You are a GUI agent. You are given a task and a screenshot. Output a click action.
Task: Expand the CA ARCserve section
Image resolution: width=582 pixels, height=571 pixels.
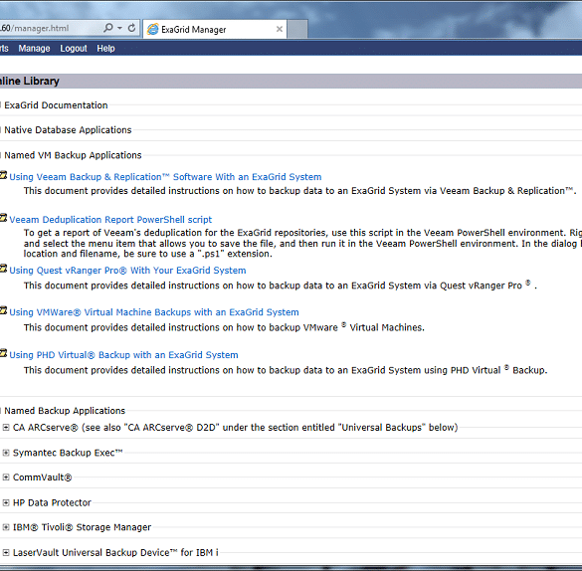(x=6, y=428)
